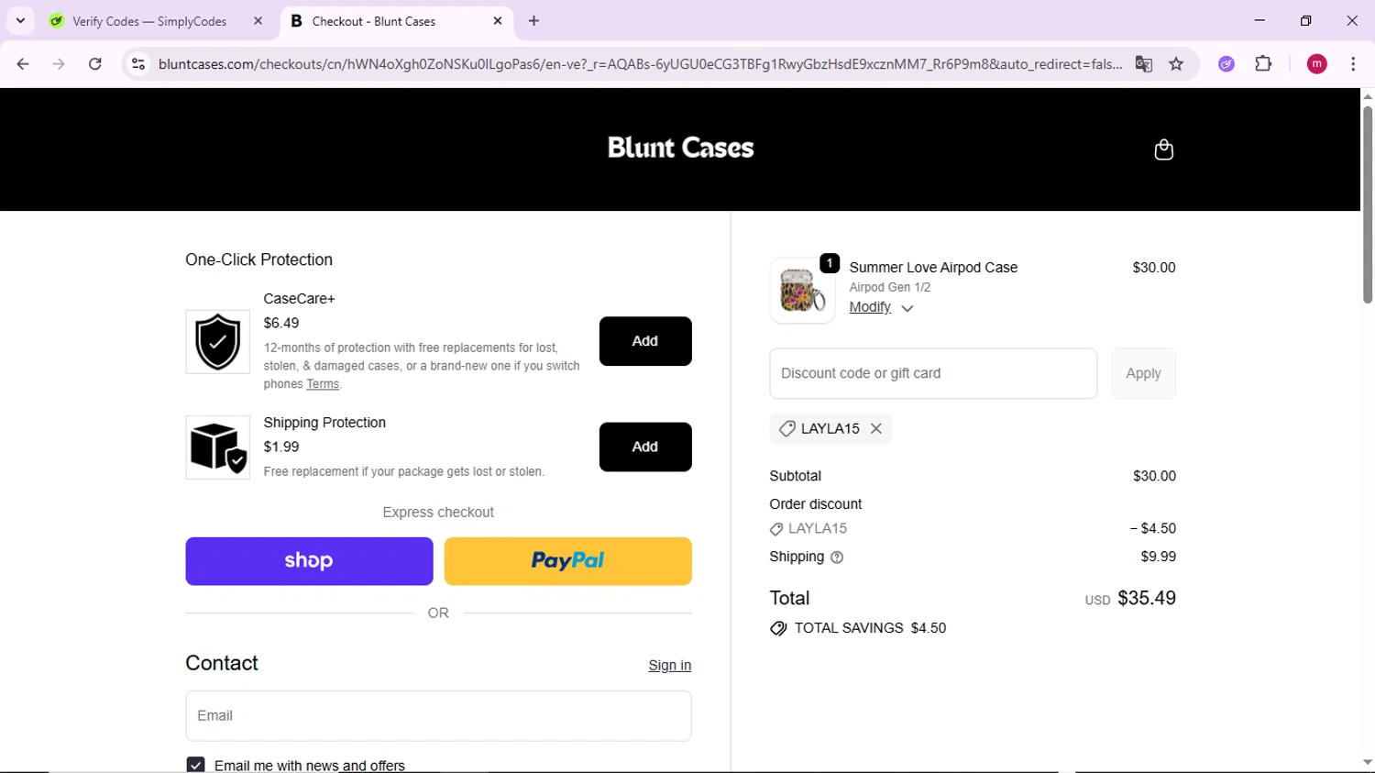This screenshot has height=773, width=1375.
Task: Remove the LAYLA15 discount code chip
Action: pos(876,428)
